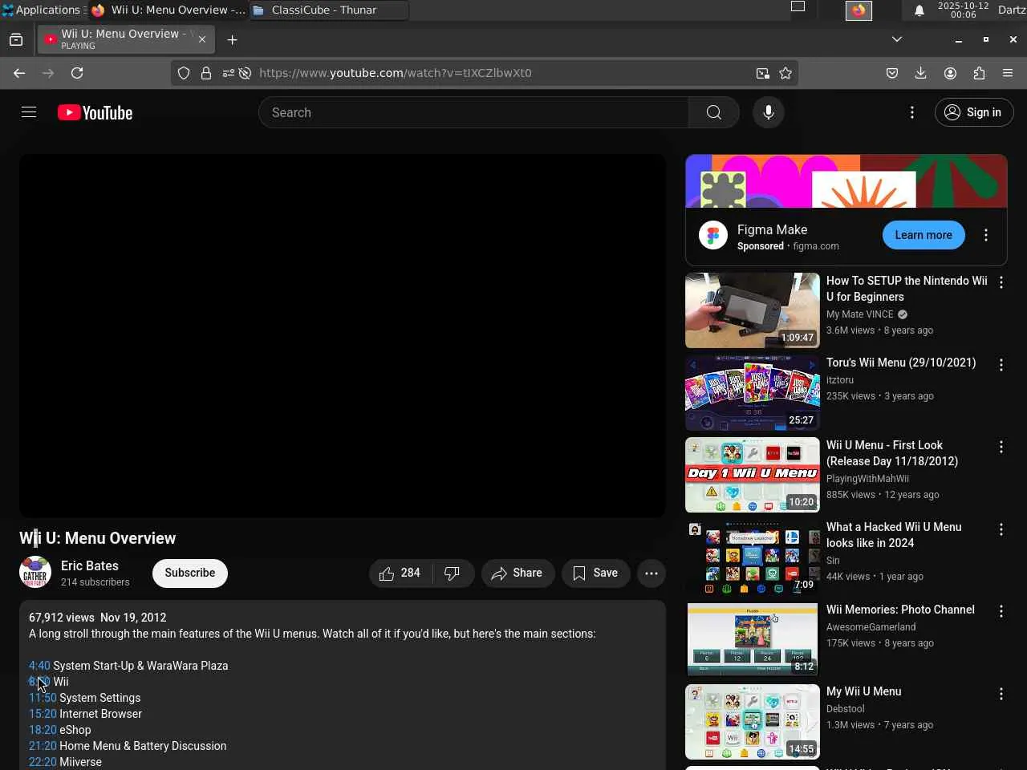This screenshot has width=1027, height=770.
Task: Open the Figma ad logo icon
Action: pos(713,235)
